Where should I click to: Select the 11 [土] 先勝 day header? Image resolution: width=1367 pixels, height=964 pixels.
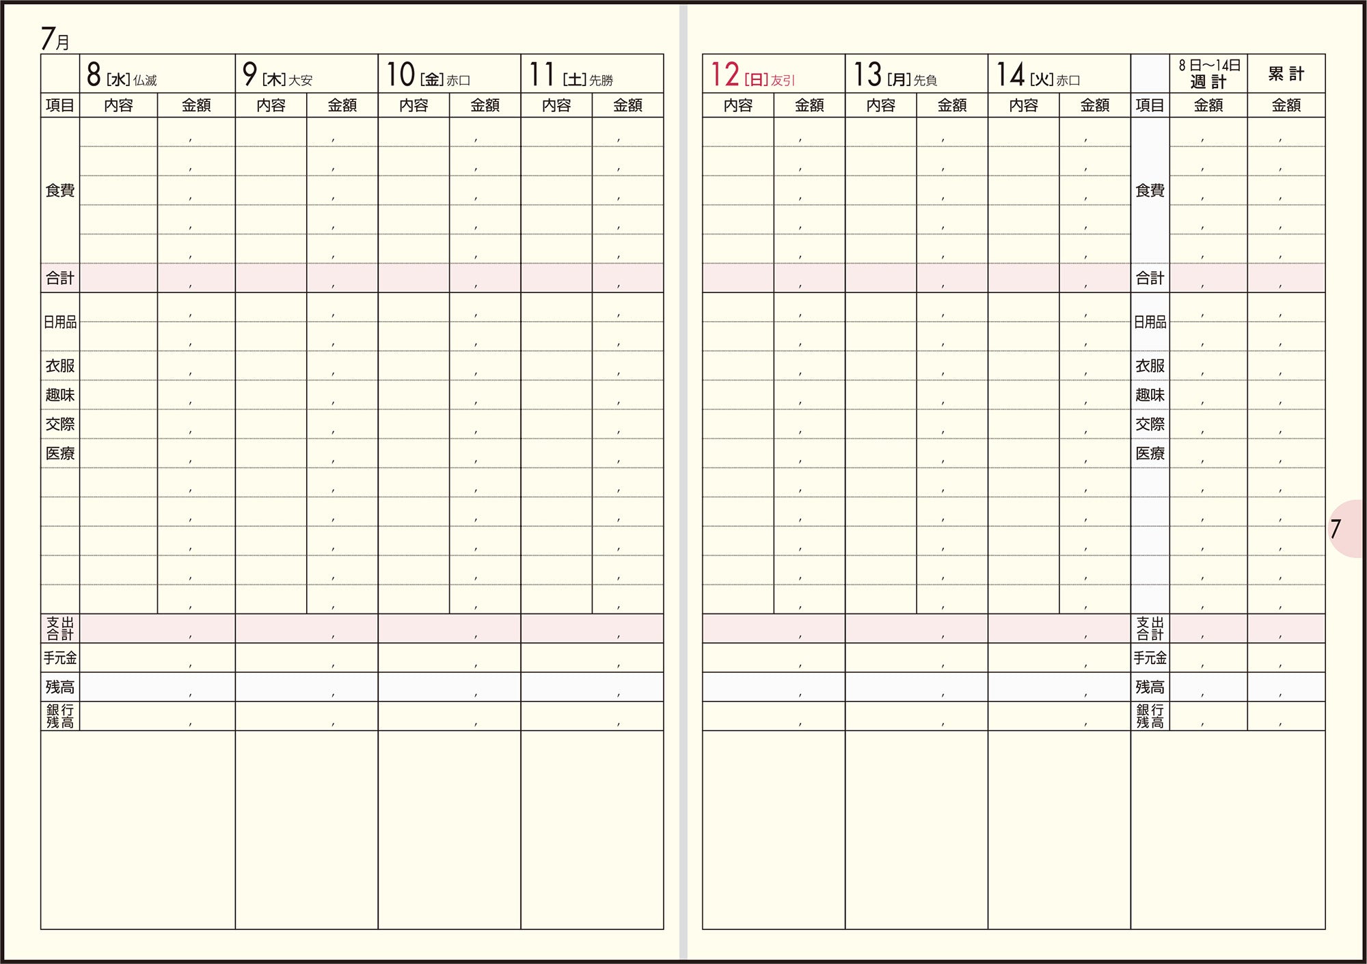[592, 74]
